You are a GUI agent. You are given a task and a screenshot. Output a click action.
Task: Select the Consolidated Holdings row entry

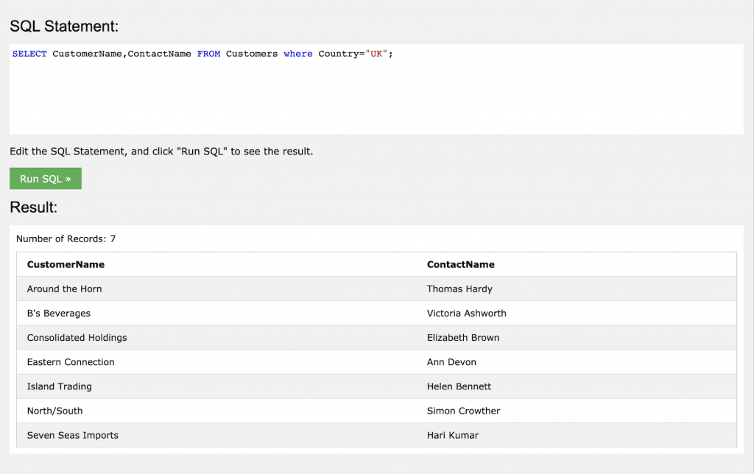pos(77,337)
